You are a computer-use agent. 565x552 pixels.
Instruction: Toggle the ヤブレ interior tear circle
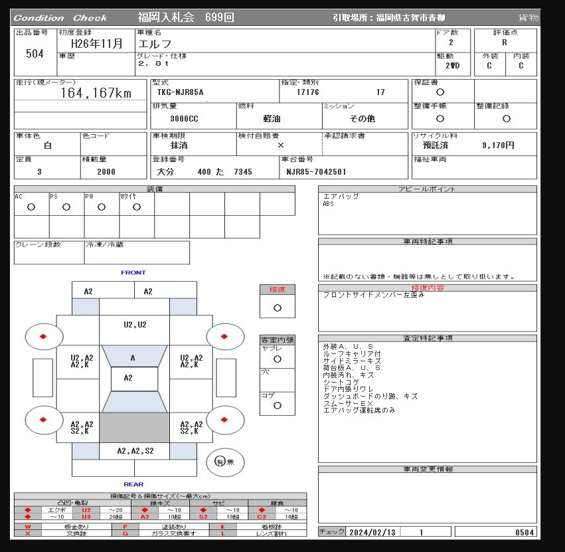click(x=277, y=359)
